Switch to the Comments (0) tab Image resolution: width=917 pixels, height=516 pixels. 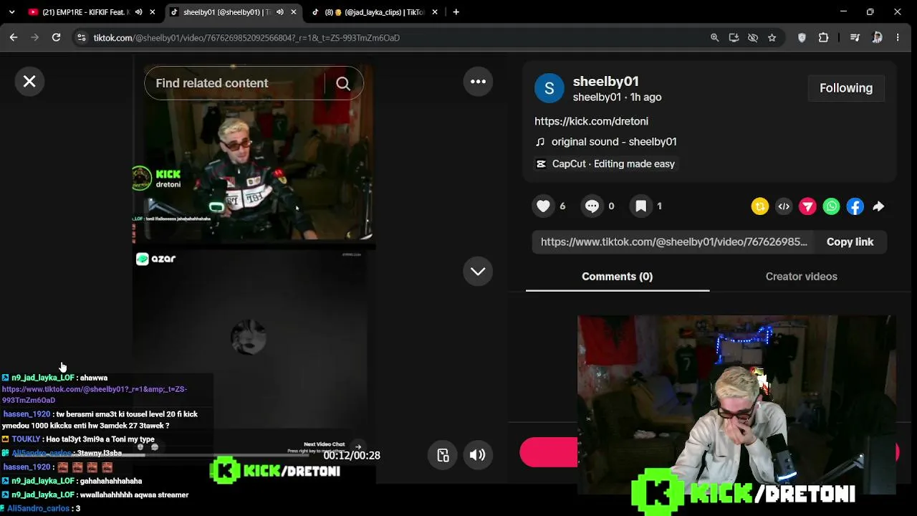pos(617,277)
